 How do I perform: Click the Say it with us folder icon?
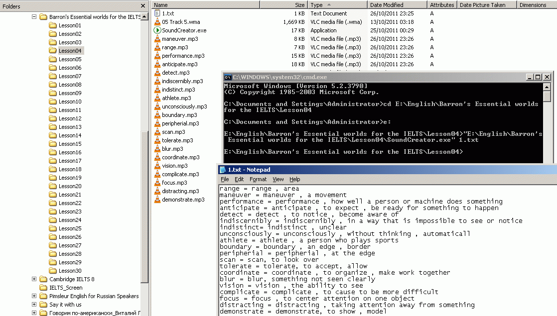[43, 305]
